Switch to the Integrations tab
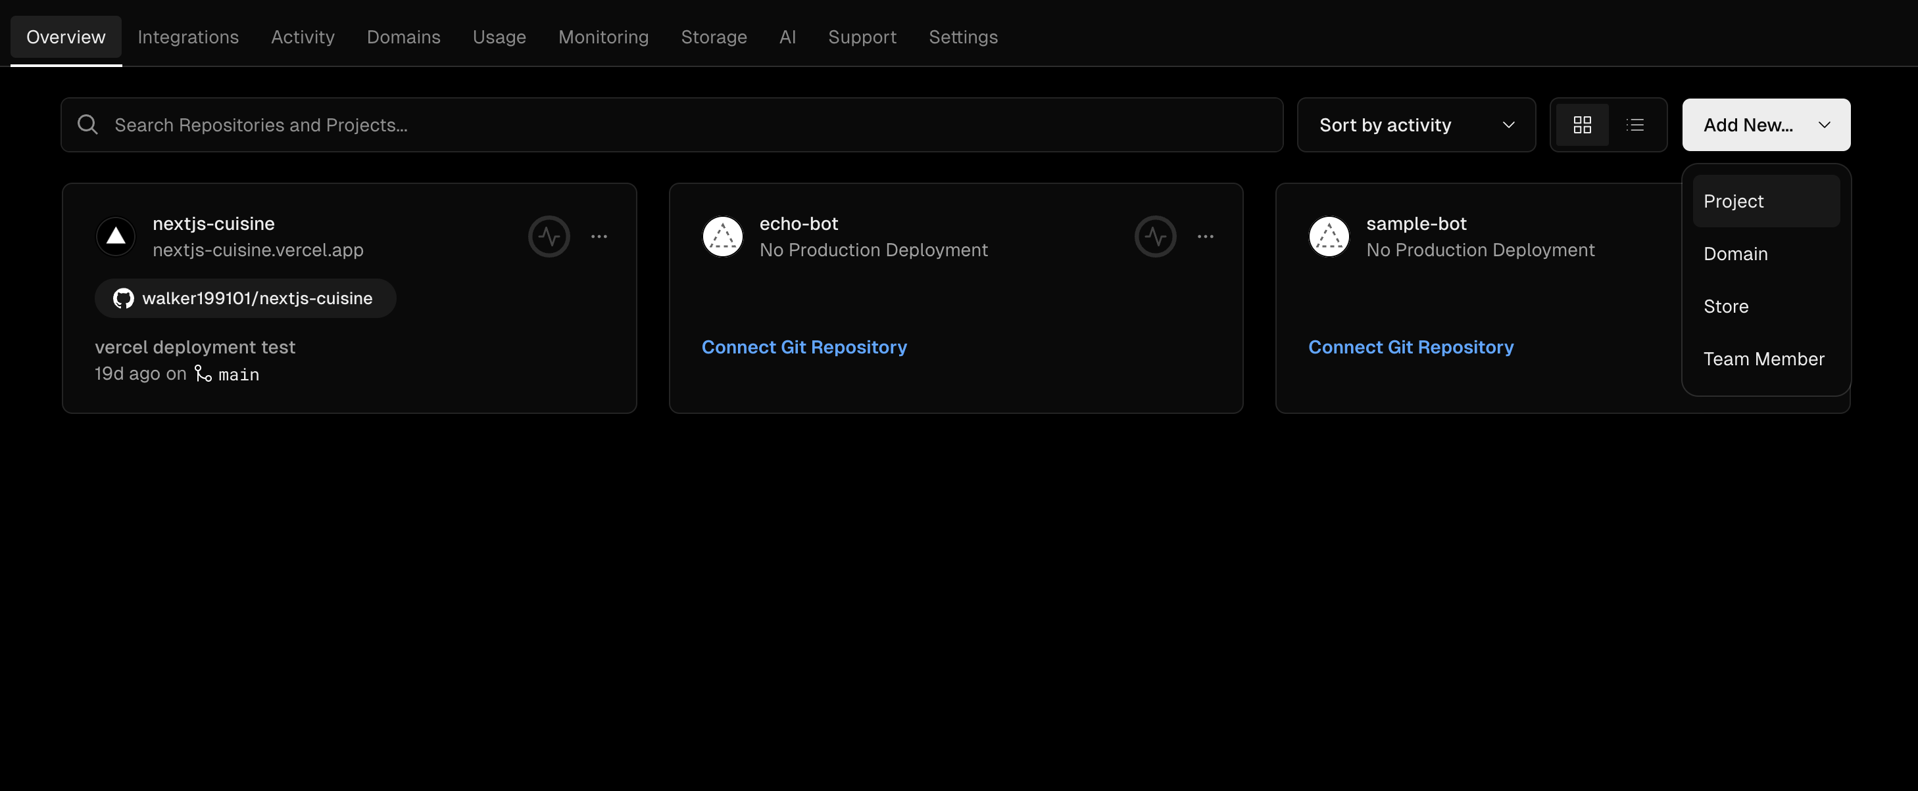Viewport: 1918px width, 791px height. [188, 36]
